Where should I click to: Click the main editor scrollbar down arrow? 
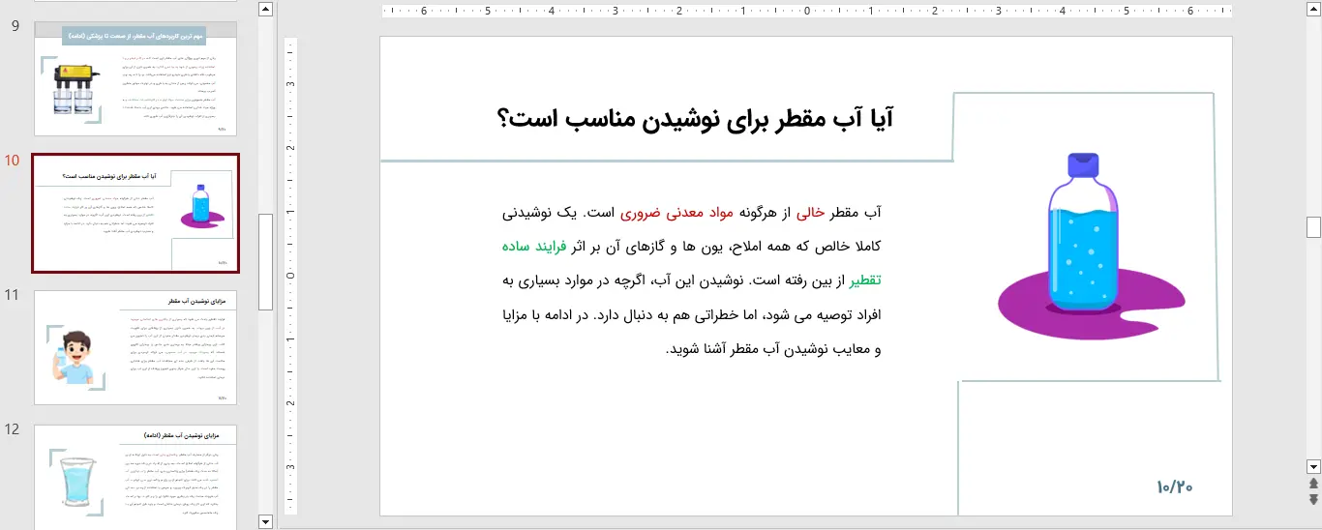click(1313, 466)
